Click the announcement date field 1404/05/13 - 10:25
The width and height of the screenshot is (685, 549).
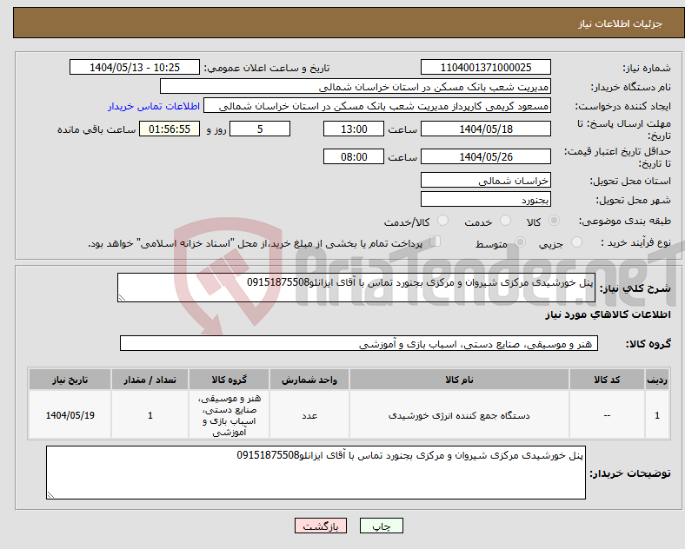(135, 67)
